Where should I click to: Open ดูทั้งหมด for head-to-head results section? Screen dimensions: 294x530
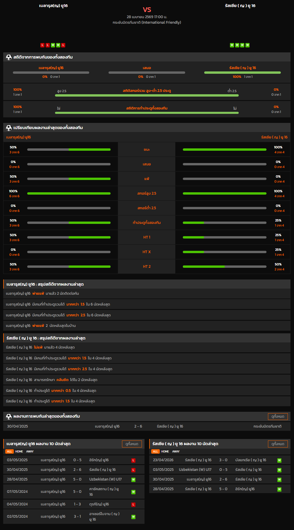coord(278,416)
